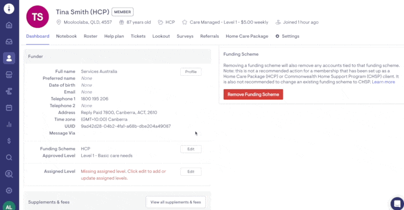This screenshot has width=404, height=210.
Task: Open the bar chart reports icon
Action: tap(9, 124)
